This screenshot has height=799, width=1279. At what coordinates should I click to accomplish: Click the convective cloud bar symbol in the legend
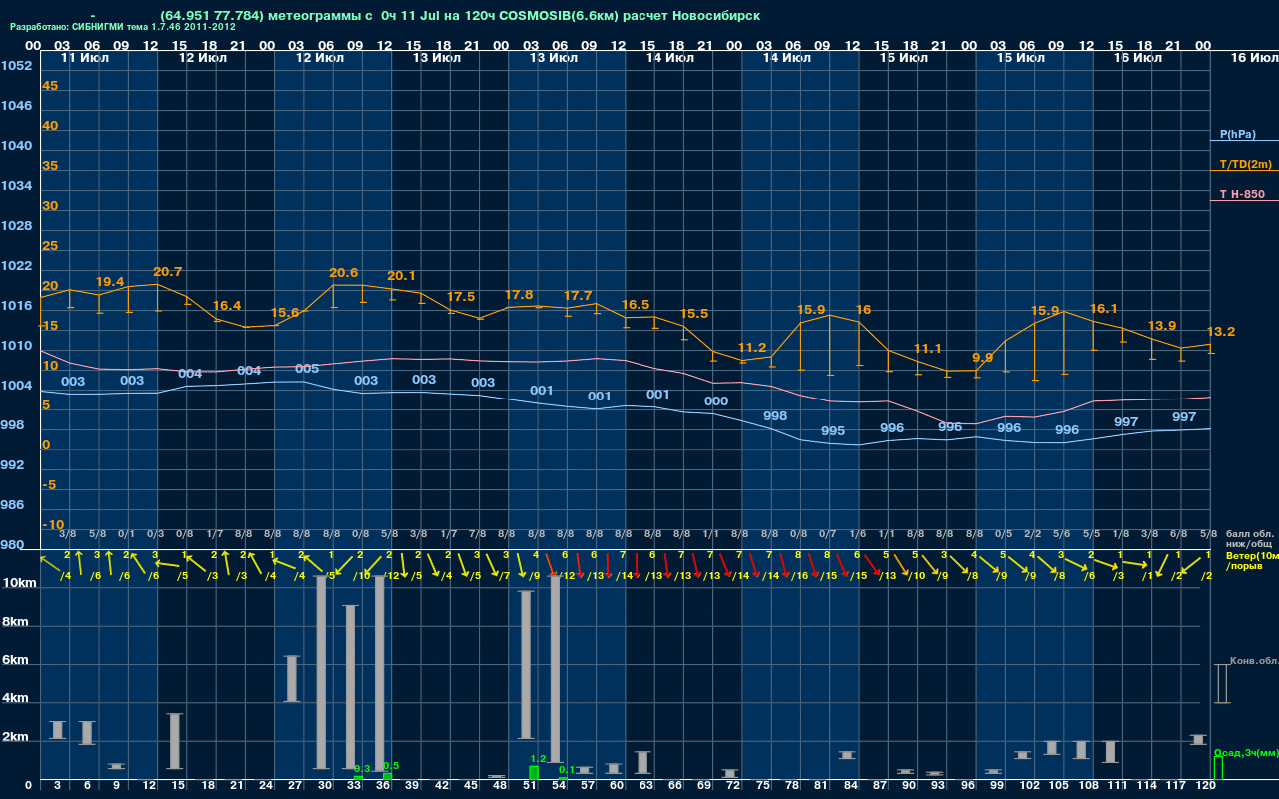(x=1221, y=684)
